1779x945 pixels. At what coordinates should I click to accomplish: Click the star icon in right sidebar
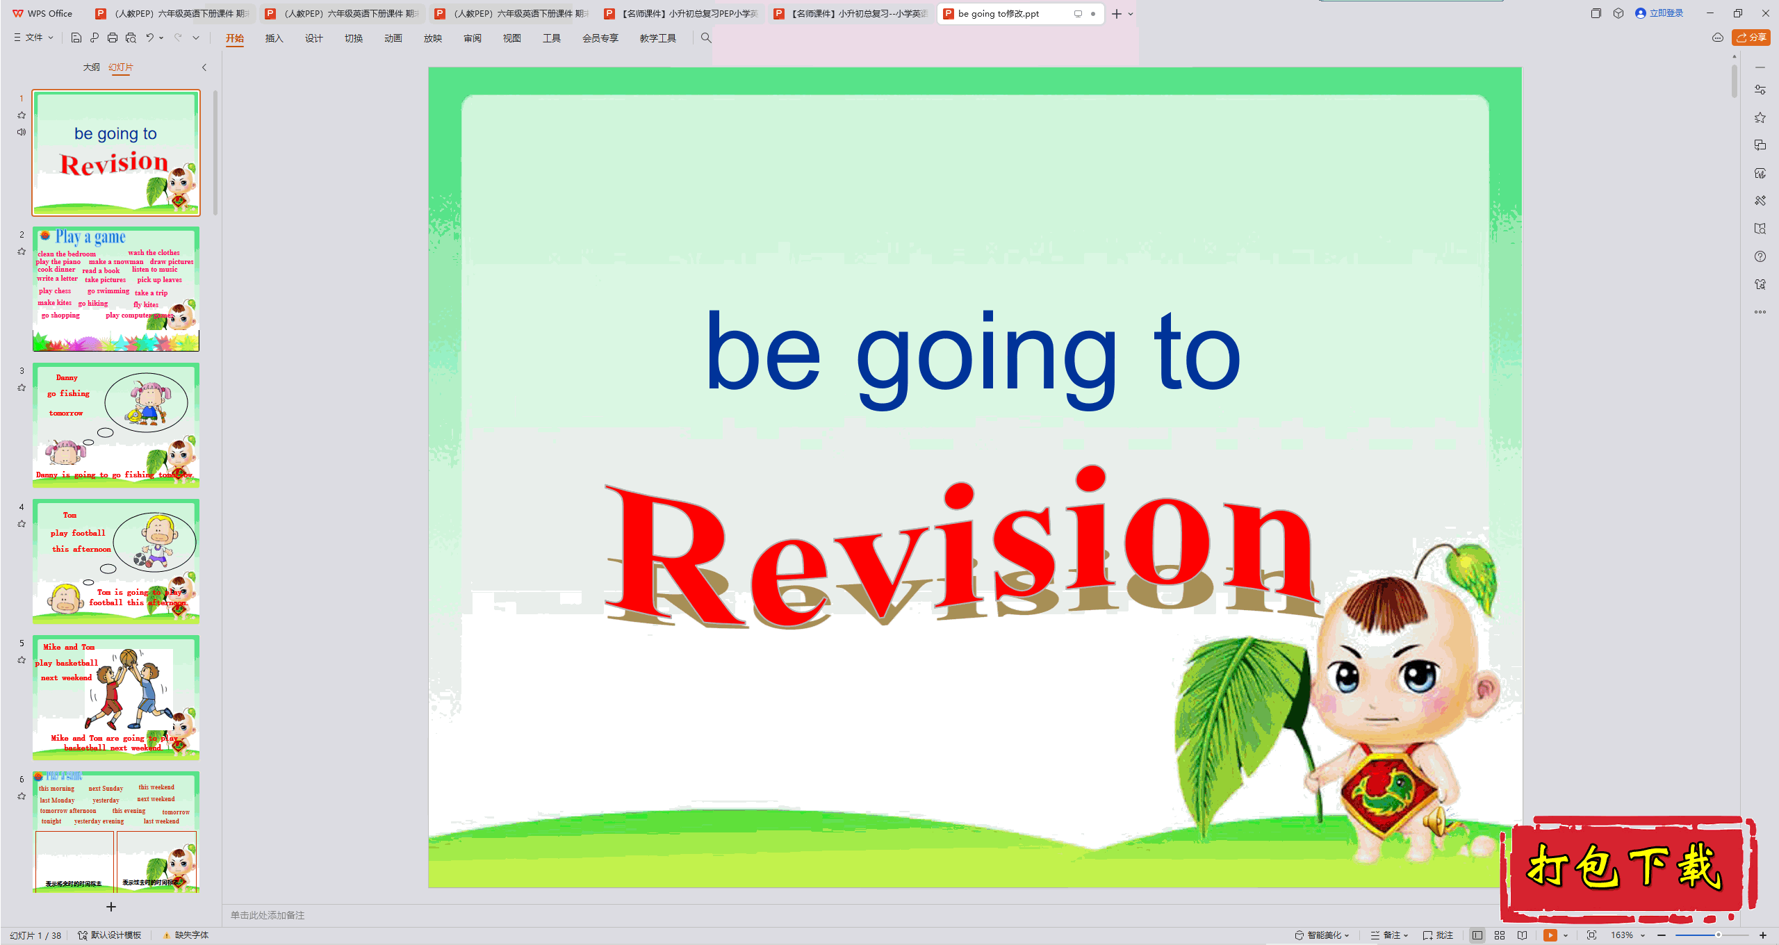coord(1760,117)
